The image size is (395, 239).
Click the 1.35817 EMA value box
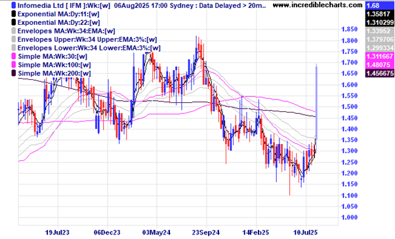(x=380, y=14)
